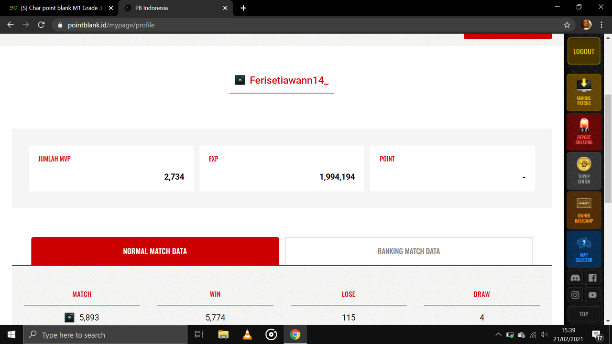Open the YouTube icon link

(x=592, y=295)
